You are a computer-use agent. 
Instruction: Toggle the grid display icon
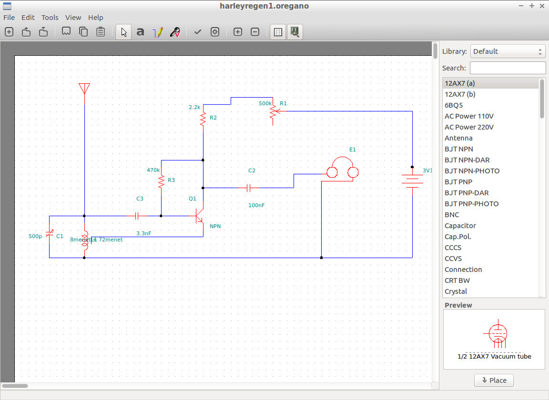pyautogui.click(x=278, y=32)
